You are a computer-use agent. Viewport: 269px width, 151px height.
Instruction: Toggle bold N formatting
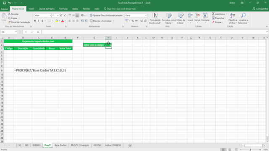point(35,21)
